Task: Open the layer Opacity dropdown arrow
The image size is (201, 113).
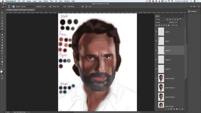Action: click(180, 22)
